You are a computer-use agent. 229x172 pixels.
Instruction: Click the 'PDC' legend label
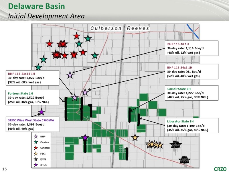click(43, 154)
